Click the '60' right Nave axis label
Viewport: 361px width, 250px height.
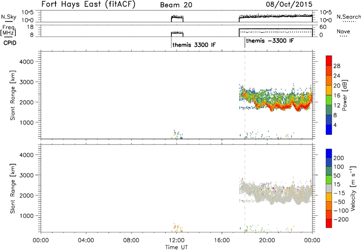point(323,27)
